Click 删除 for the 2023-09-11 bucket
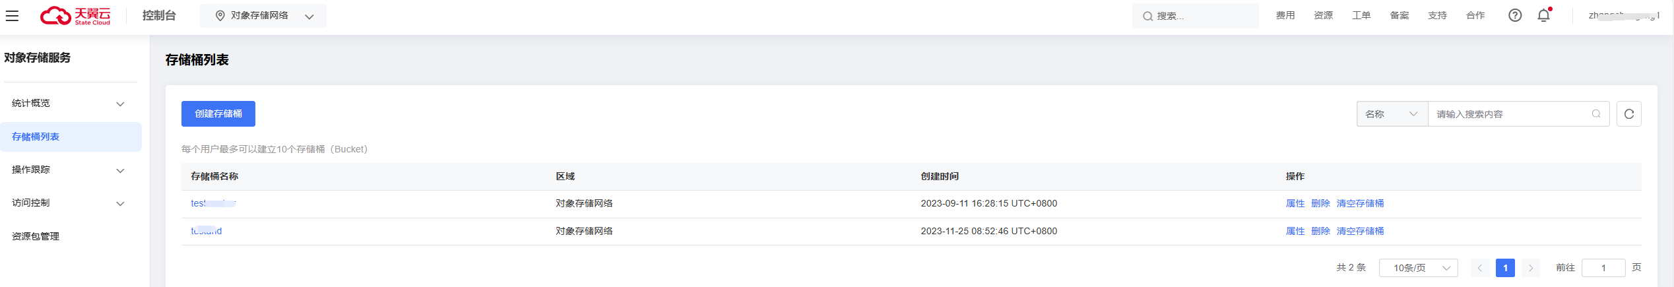The image size is (1674, 287). pos(1320,203)
